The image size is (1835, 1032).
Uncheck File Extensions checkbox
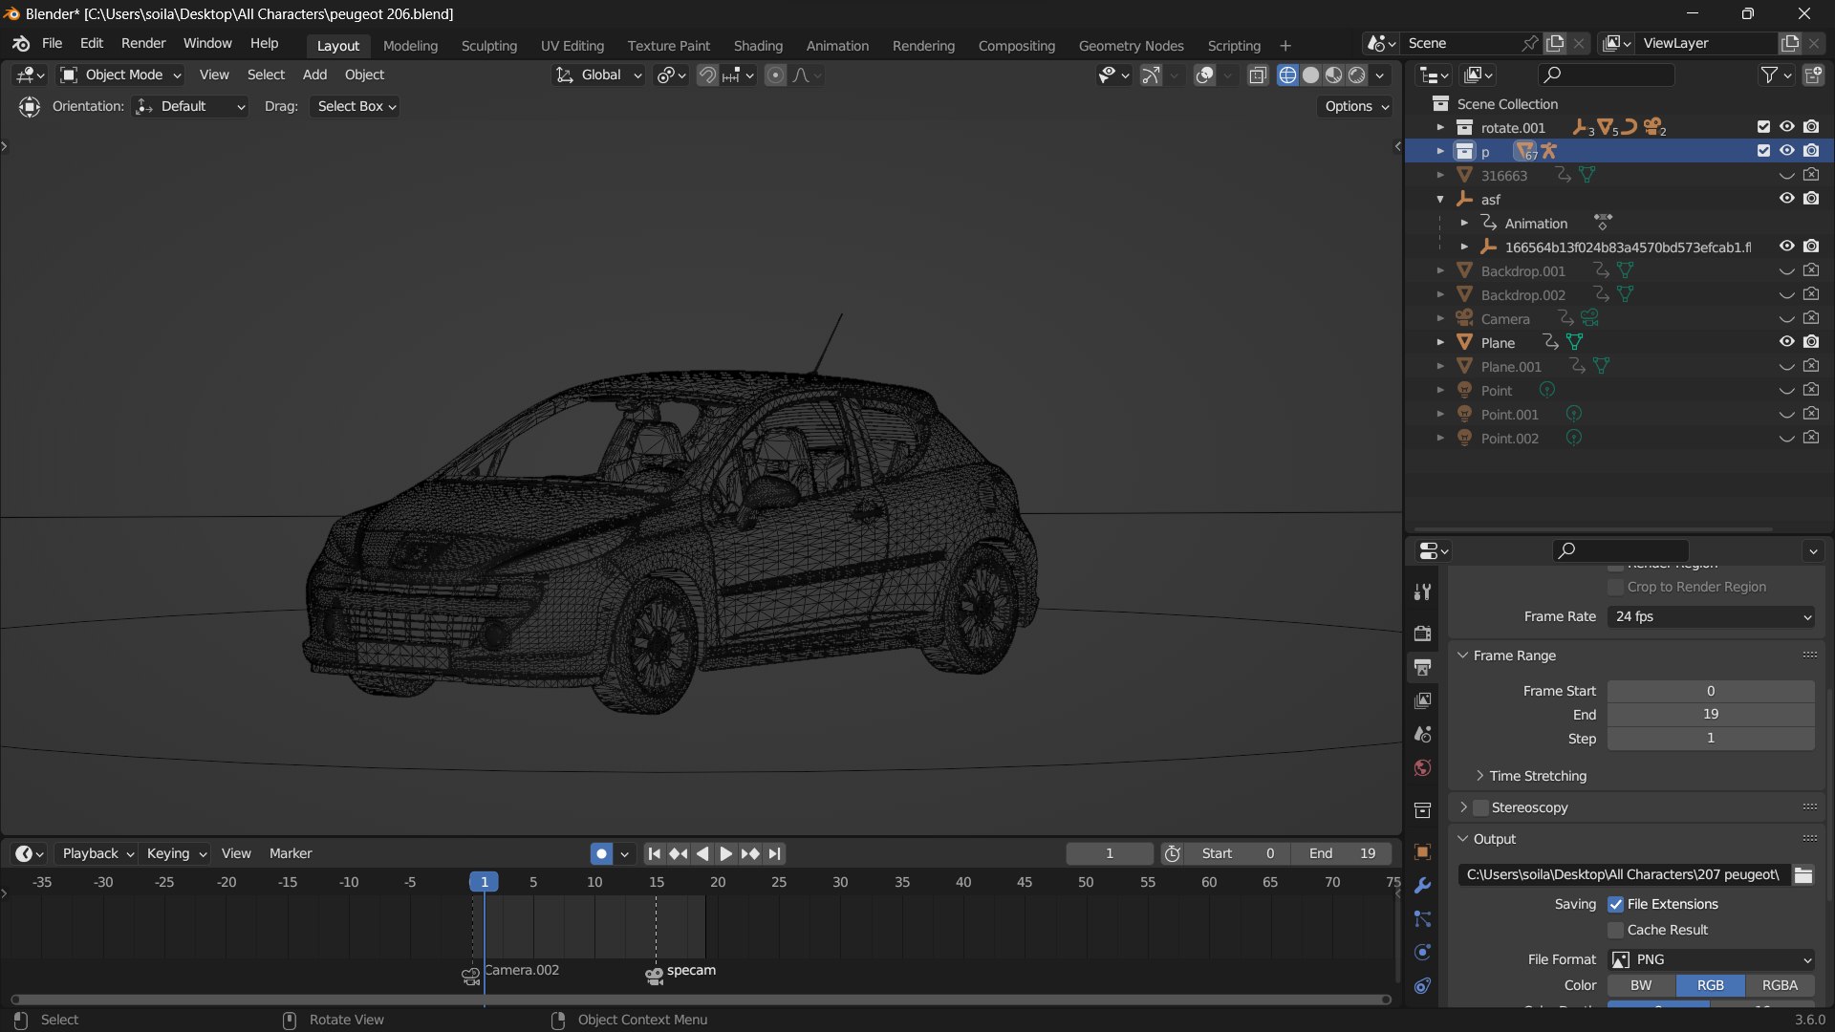tap(1615, 904)
